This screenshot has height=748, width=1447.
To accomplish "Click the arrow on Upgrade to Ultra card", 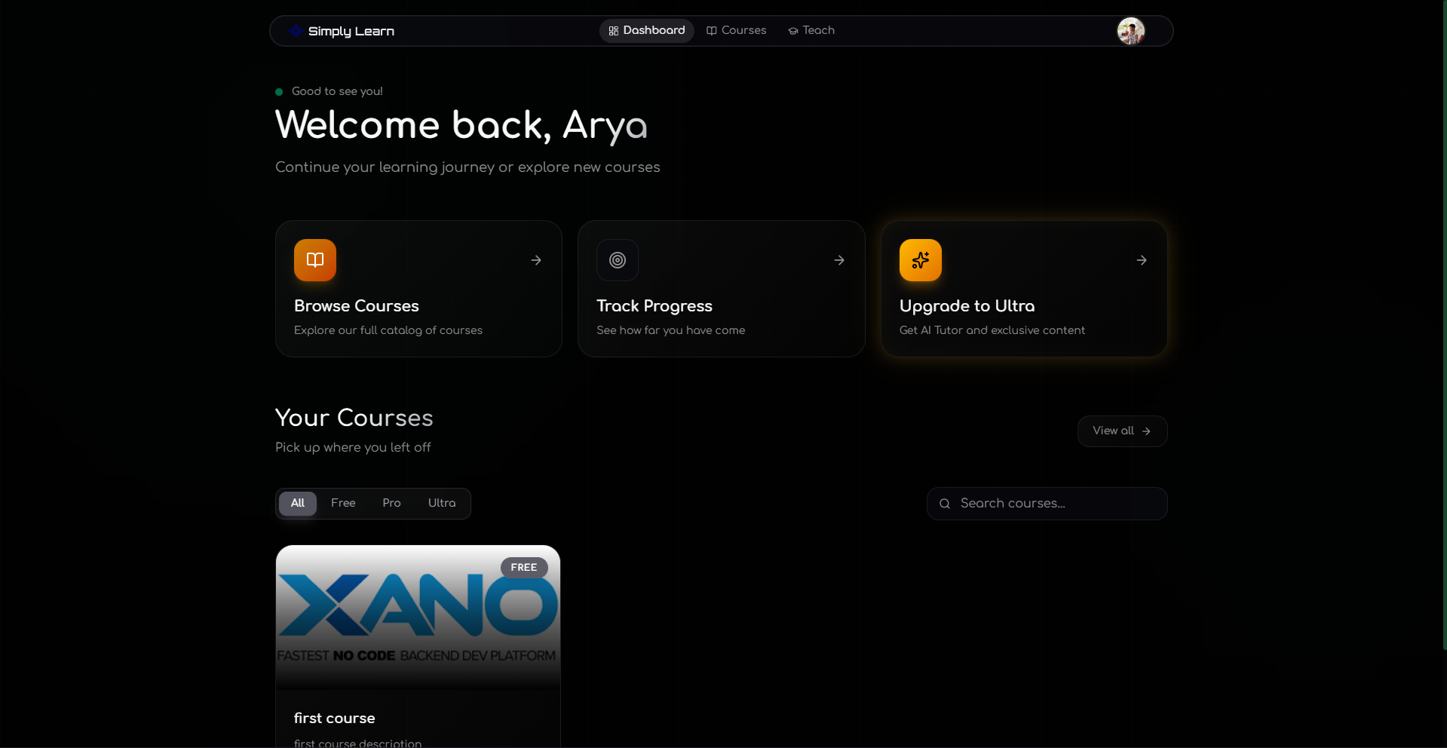I will coord(1141,259).
